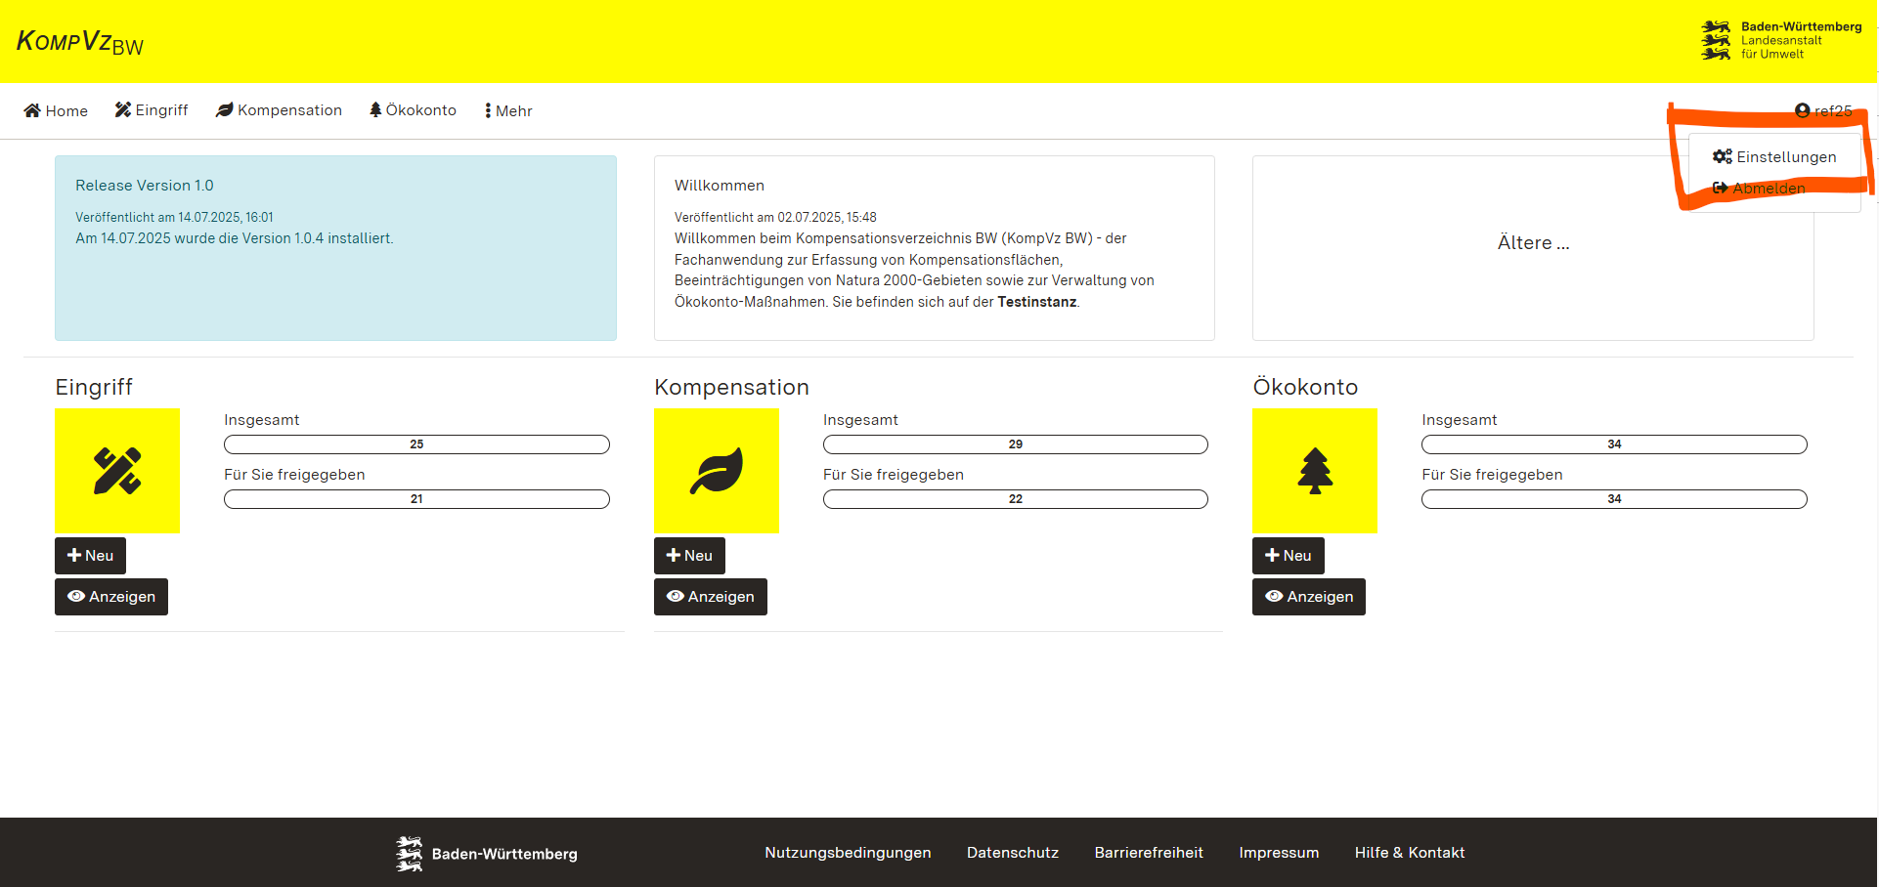Image resolution: width=1879 pixels, height=887 pixels.
Task: Go to Home in the navigation bar
Action: 56,110
